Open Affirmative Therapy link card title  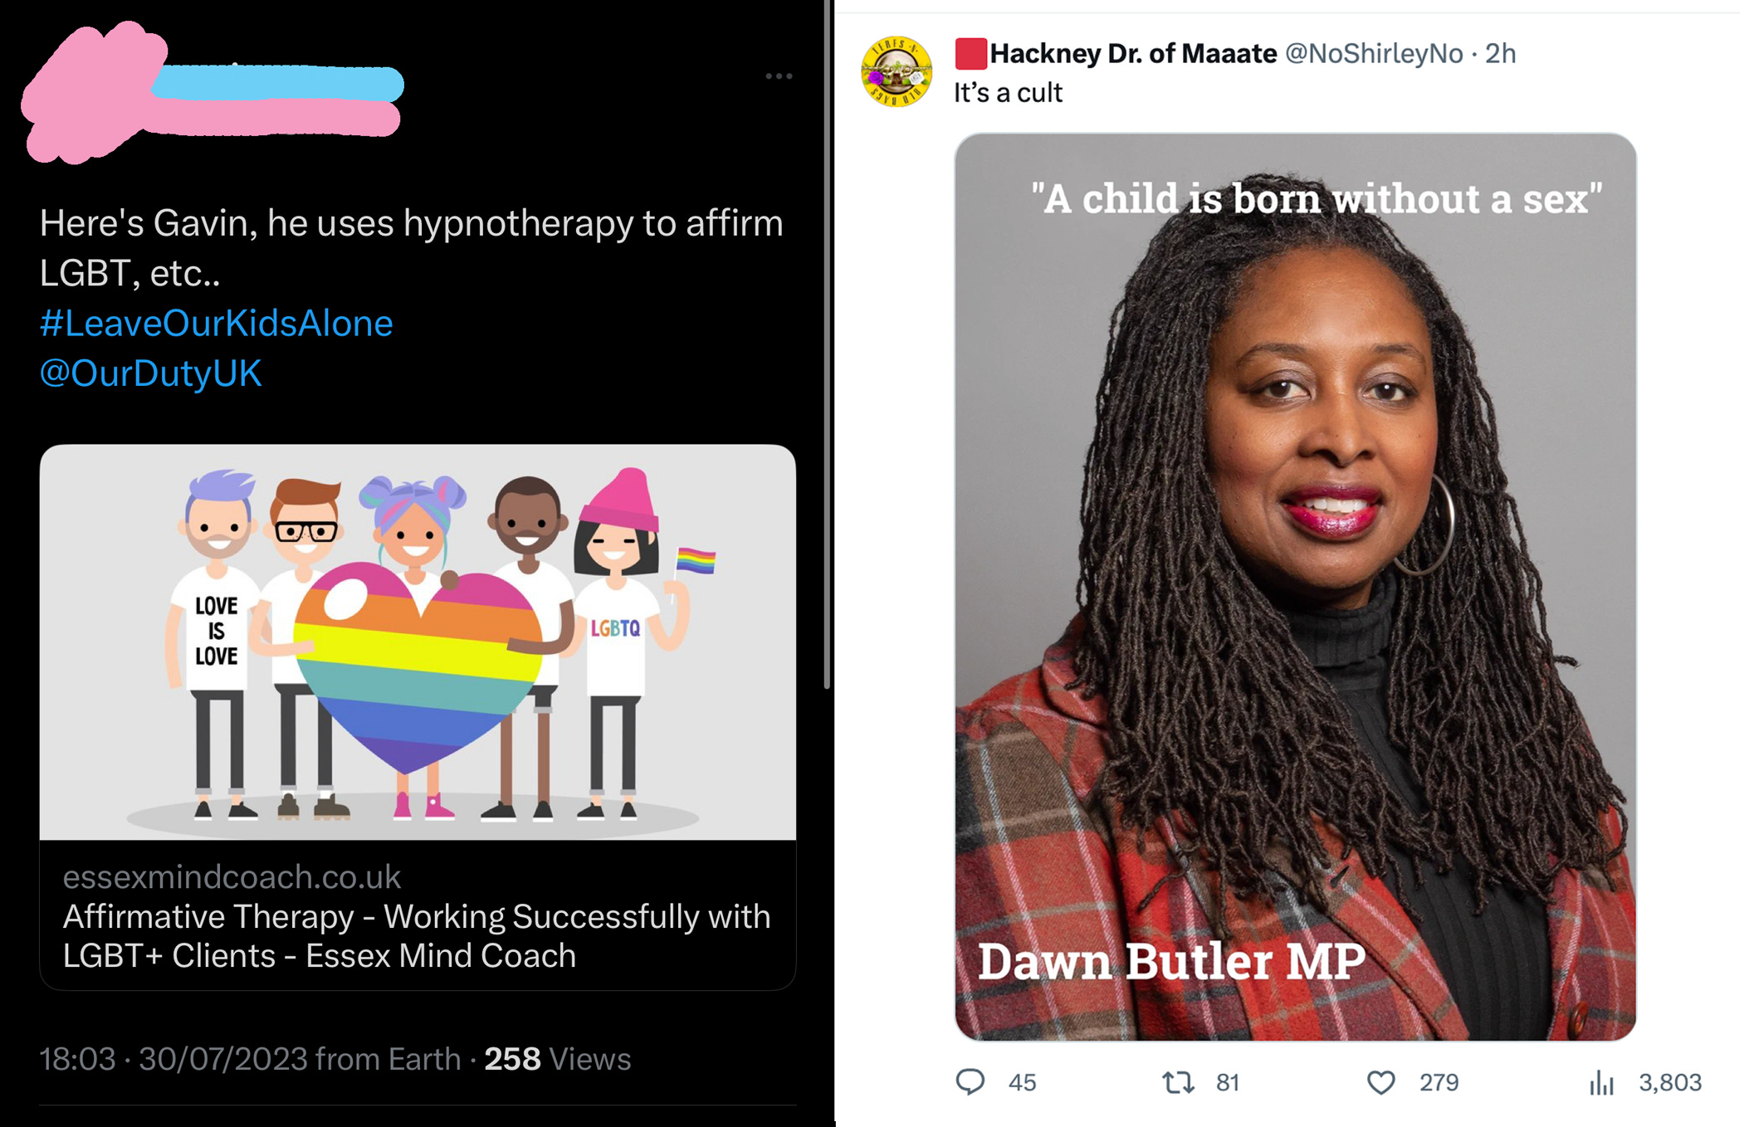click(x=417, y=936)
